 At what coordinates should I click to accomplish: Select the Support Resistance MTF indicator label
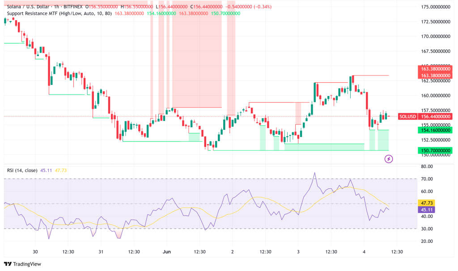click(x=59, y=13)
